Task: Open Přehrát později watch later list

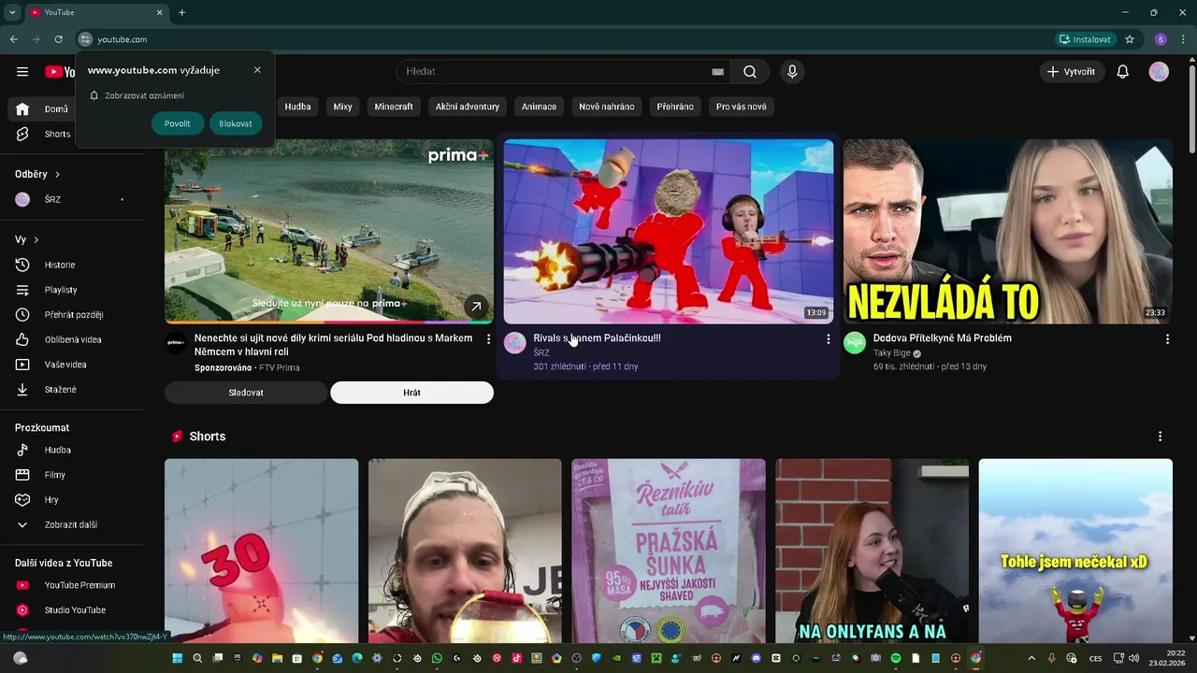Action: [x=71, y=315]
